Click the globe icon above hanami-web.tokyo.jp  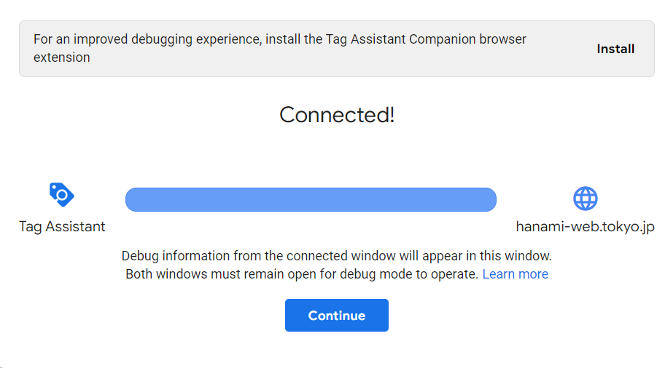point(585,198)
